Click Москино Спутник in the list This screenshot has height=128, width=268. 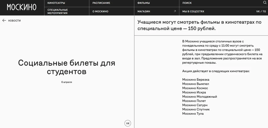coord(196,109)
